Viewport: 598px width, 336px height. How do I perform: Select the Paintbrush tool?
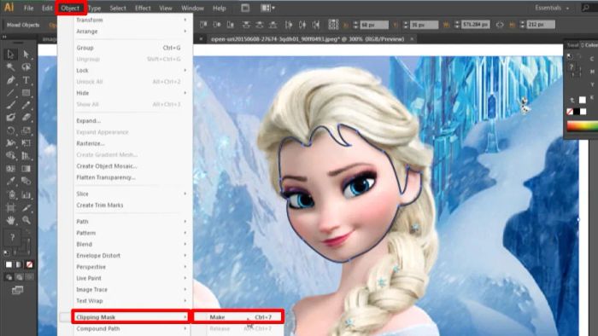click(x=10, y=105)
